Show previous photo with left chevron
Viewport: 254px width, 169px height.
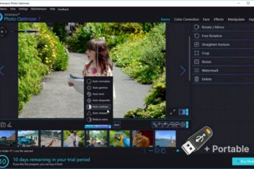tap(2, 71)
